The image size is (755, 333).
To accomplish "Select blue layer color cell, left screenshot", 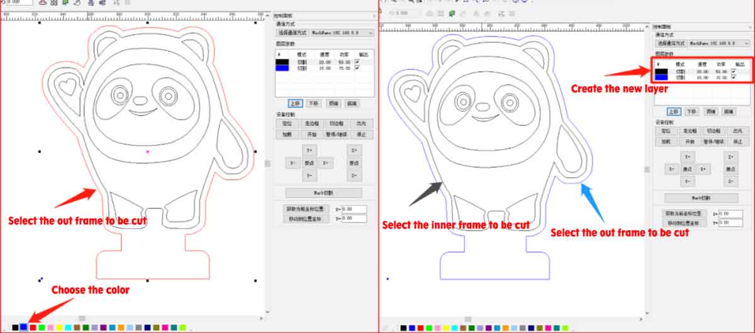I will 282,68.
